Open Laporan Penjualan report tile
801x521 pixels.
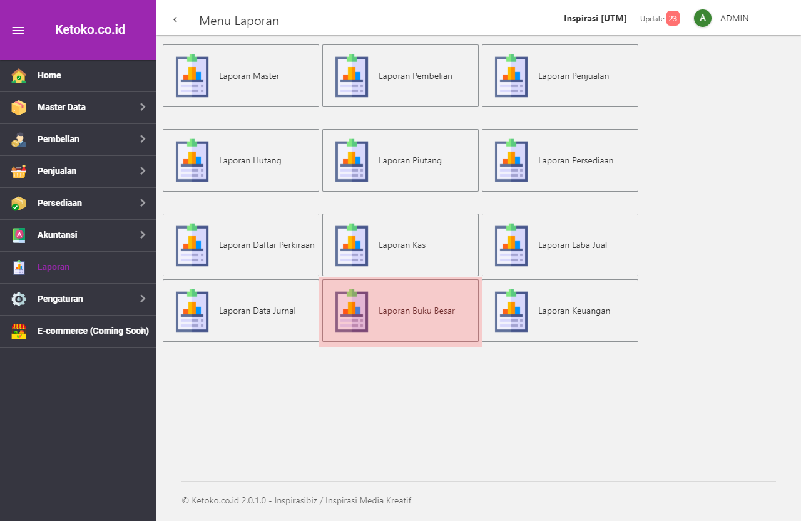[560, 76]
